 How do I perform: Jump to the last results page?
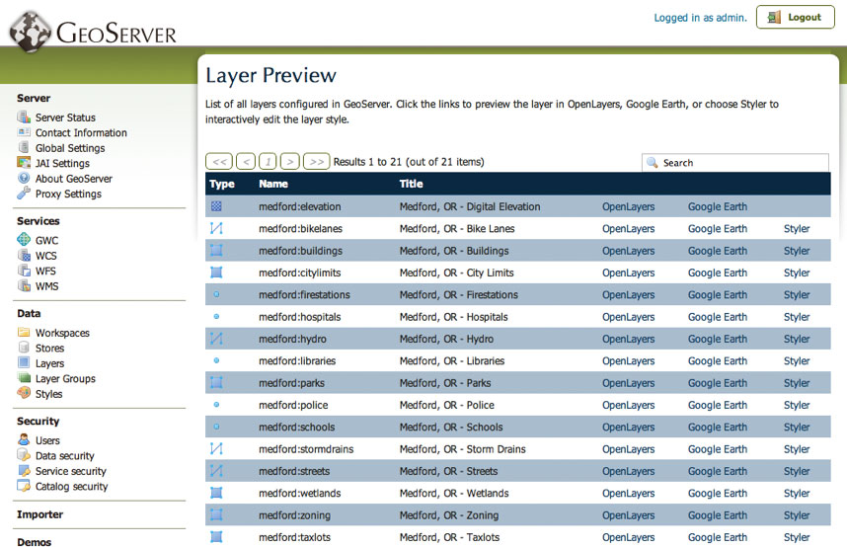[x=316, y=161]
